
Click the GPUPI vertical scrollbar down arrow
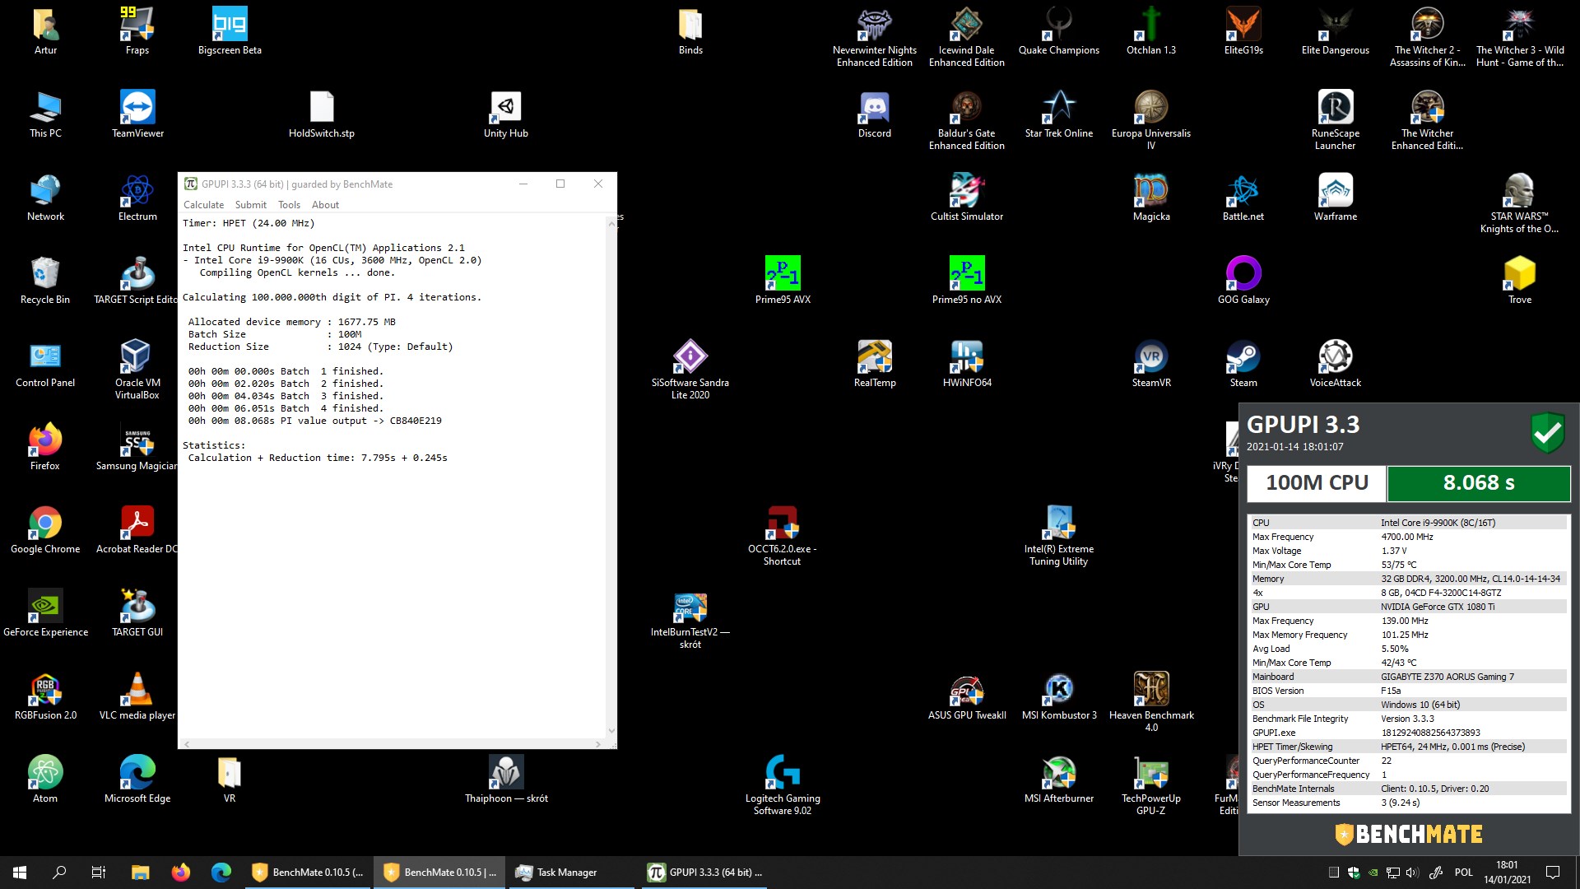click(611, 731)
